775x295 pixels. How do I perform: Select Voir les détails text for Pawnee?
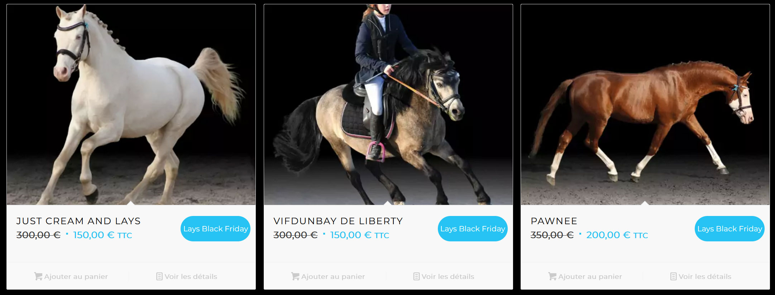[705, 276]
